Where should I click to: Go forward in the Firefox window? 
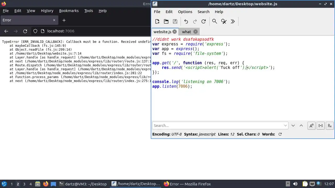pyautogui.click(x=16, y=31)
